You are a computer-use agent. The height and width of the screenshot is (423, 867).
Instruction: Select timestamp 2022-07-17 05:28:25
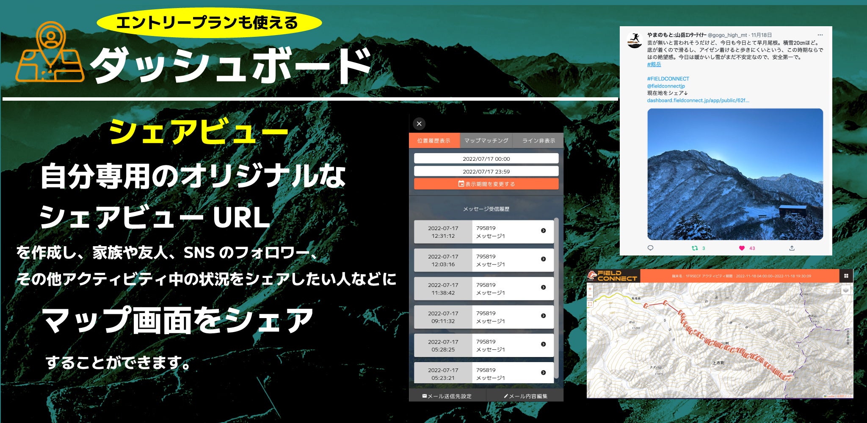click(x=443, y=345)
